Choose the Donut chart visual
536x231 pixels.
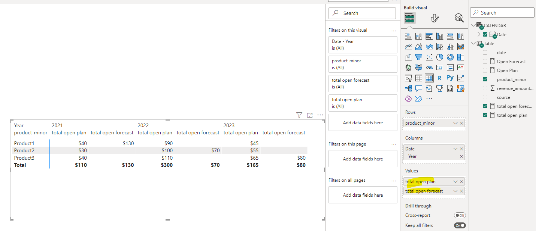450,57
